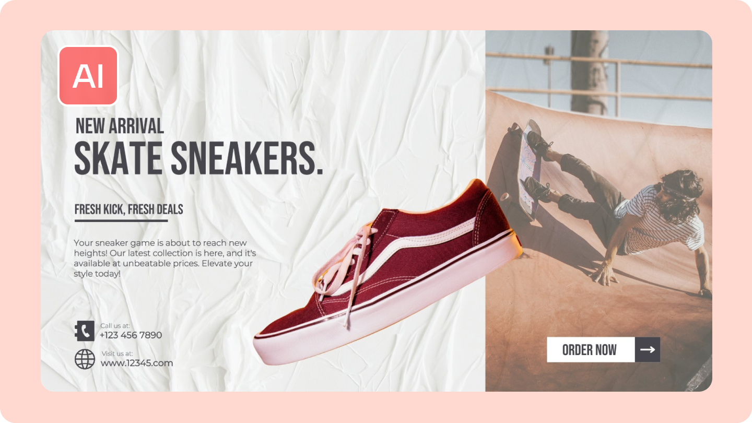Click the skateboard in the photo

pyautogui.click(x=528, y=168)
